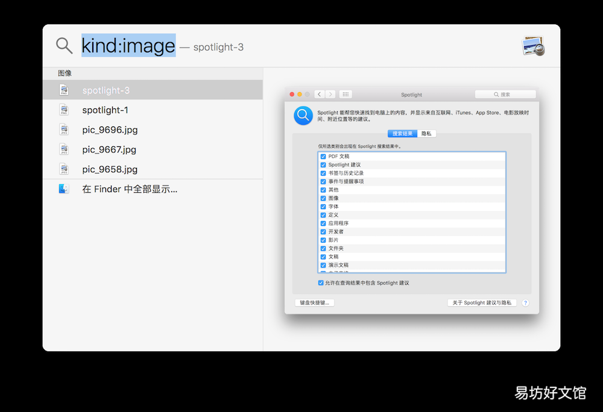
Task: Click the 键盘快捷键... button
Action: (315, 303)
